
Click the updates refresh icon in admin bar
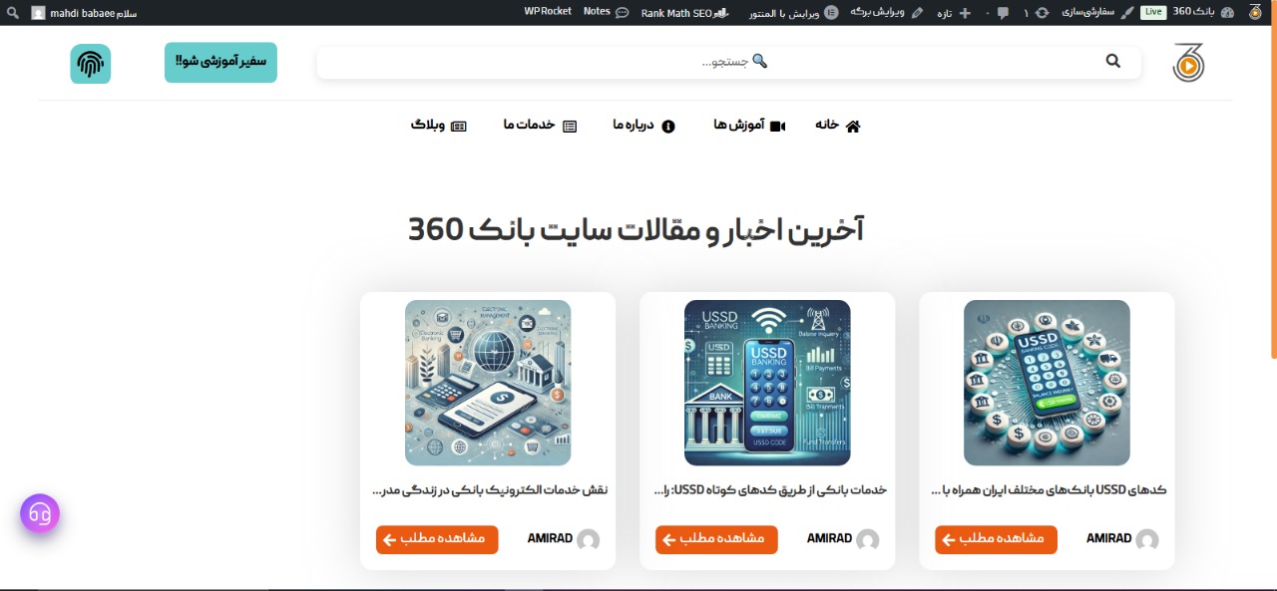(x=1043, y=13)
